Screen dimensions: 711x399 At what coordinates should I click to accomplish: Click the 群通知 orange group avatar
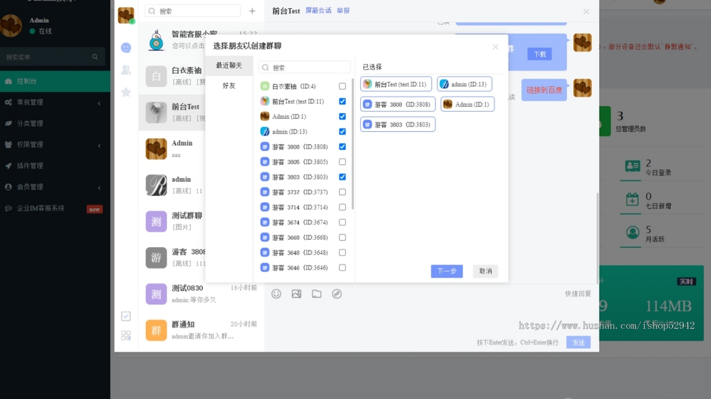coord(156,330)
